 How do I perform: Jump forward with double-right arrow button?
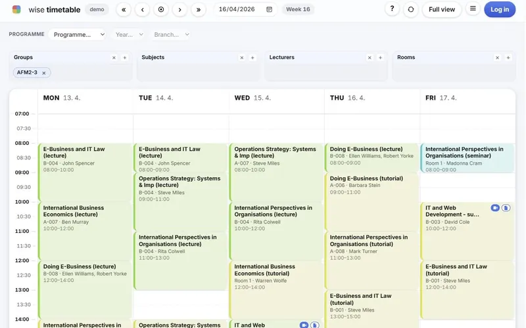point(199,9)
